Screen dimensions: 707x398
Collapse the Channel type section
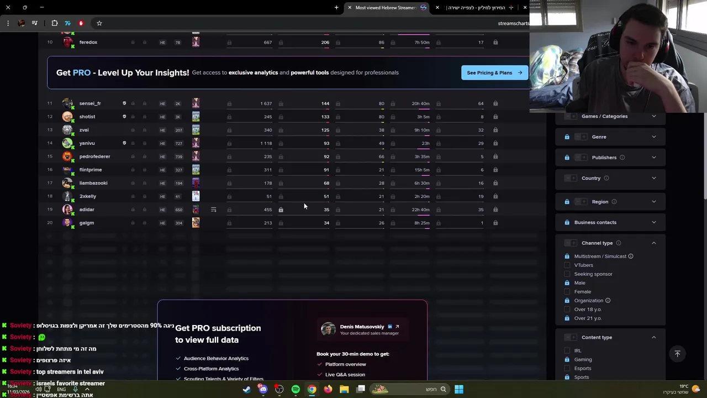coord(654,243)
